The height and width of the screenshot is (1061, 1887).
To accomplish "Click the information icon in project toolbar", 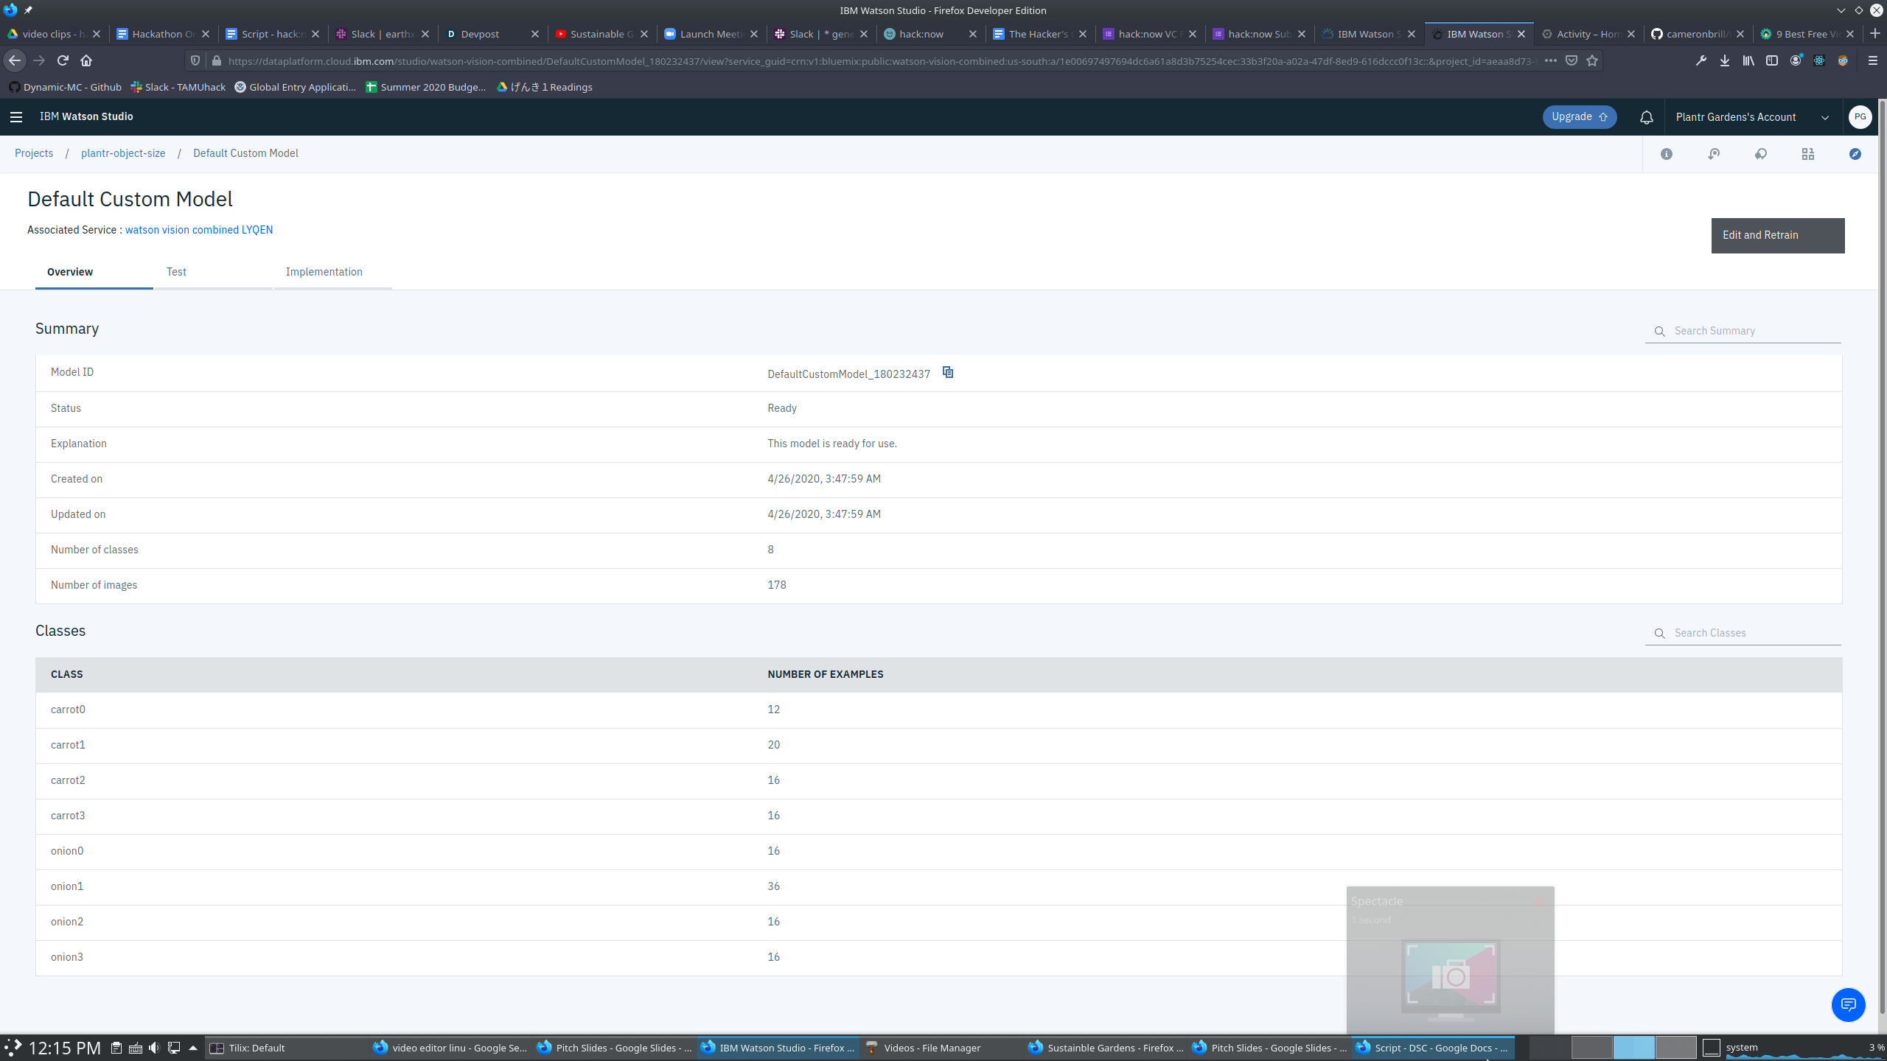I will click(1667, 154).
